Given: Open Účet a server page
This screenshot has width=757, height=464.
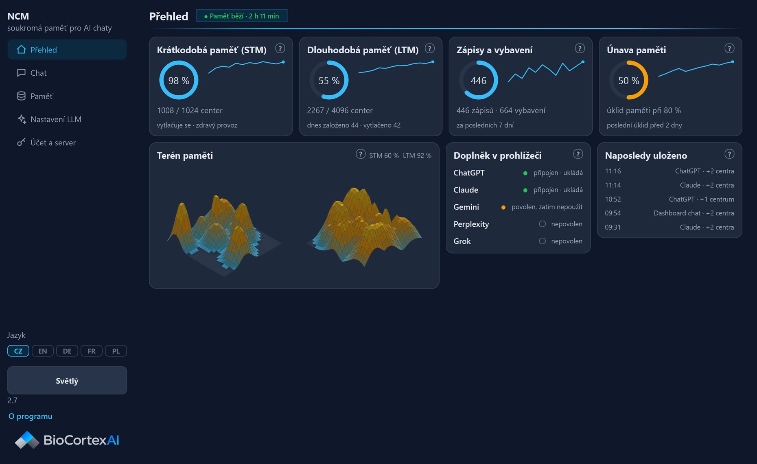Looking at the screenshot, I should [x=67, y=142].
